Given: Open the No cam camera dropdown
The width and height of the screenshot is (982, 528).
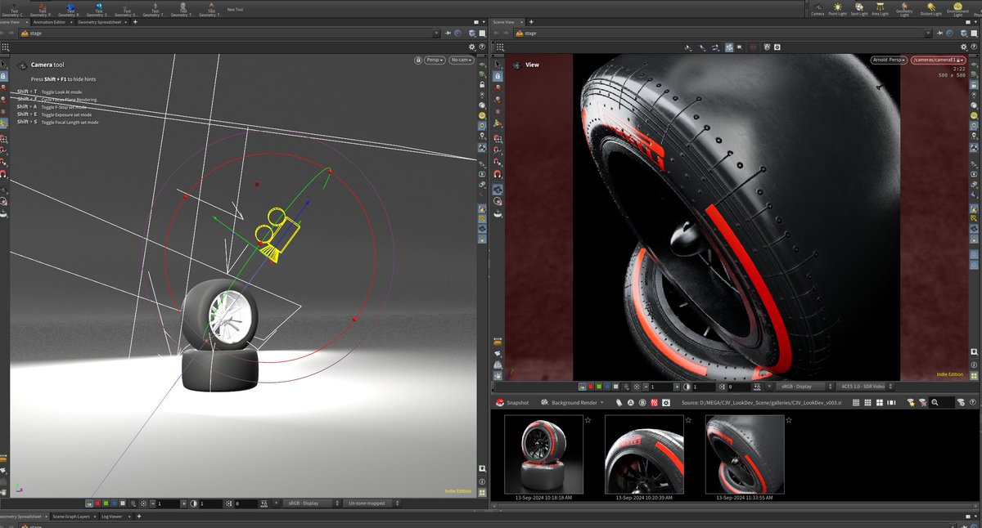Looking at the screenshot, I should 462,60.
